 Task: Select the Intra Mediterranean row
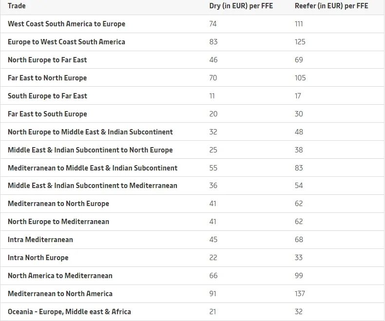tap(192, 240)
